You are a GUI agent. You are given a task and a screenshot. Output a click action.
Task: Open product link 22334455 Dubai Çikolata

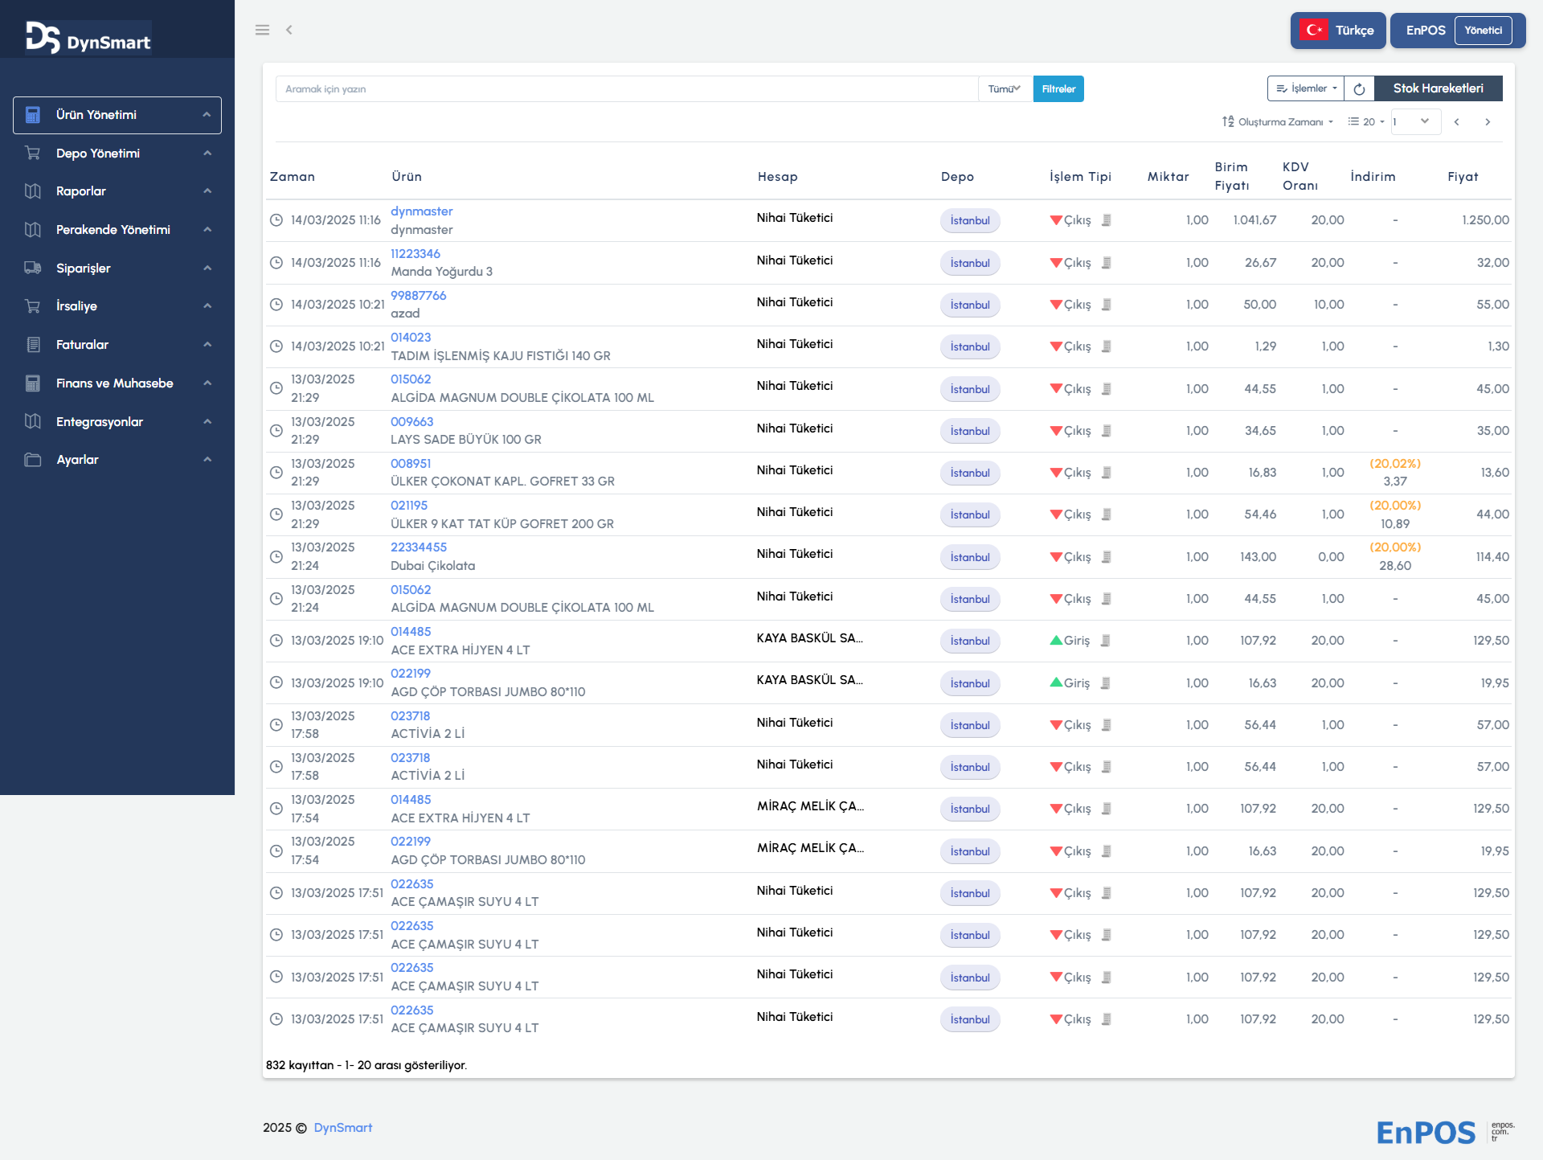(x=418, y=547)
